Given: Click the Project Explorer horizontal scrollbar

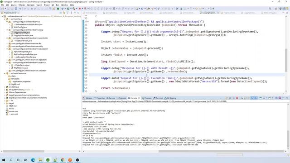Looking at the screenshot, I should [x=24, y=151].
